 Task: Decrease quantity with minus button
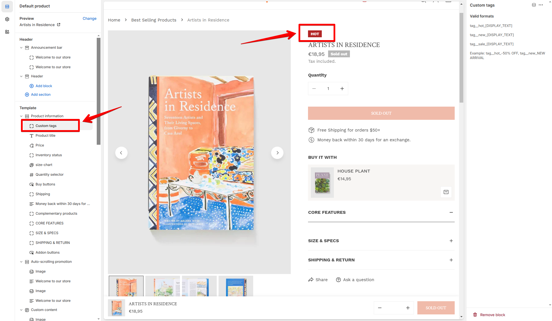click(x=314, y=89)
